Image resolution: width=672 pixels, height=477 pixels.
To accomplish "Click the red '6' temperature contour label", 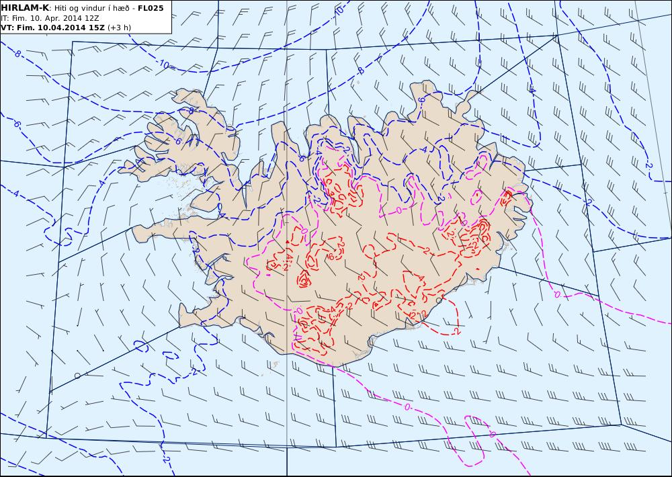I will tap(331, 256).
